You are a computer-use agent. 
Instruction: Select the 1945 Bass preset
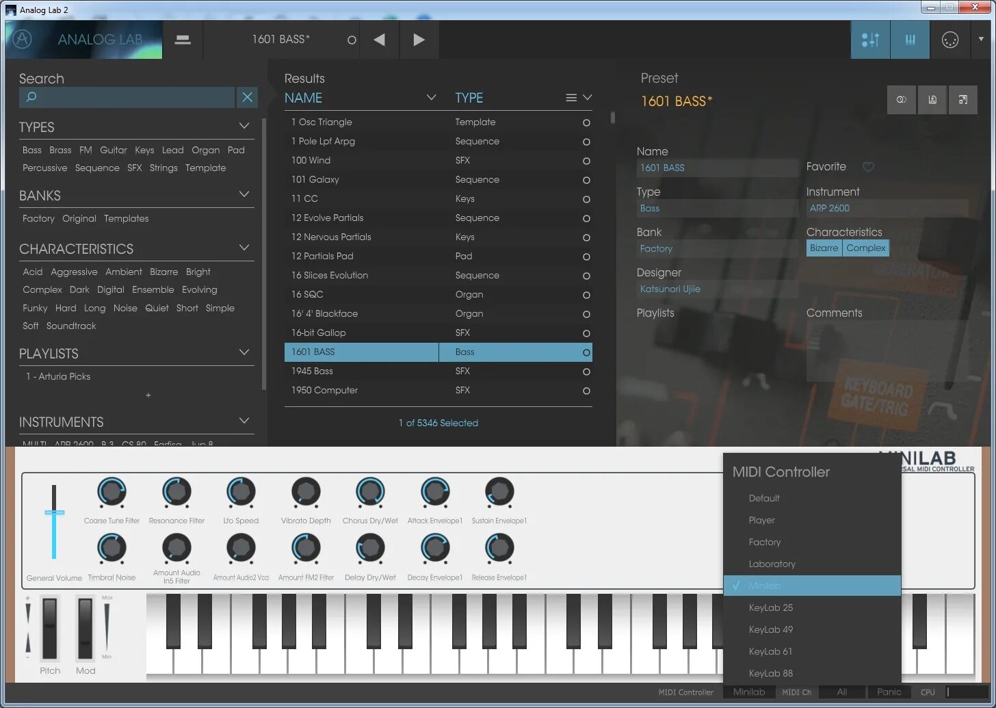point(438,371)
